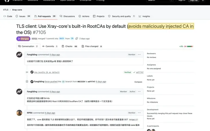Open the Discussions tab

click(67, 16)
